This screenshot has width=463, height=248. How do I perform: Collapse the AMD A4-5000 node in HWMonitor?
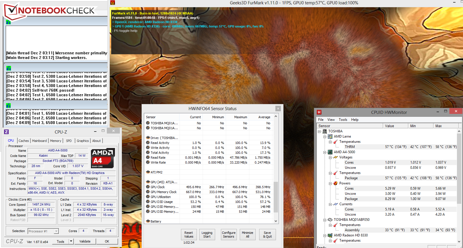click(325, 152)
